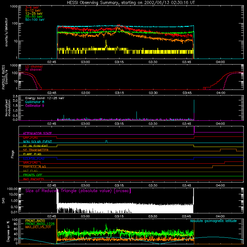This screenshot has height=247, width=247.
Task: Click the HESSI Observing Summary plot title
Action: tap(131, 3)
